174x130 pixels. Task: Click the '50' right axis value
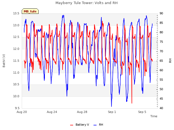coord(161,89)
